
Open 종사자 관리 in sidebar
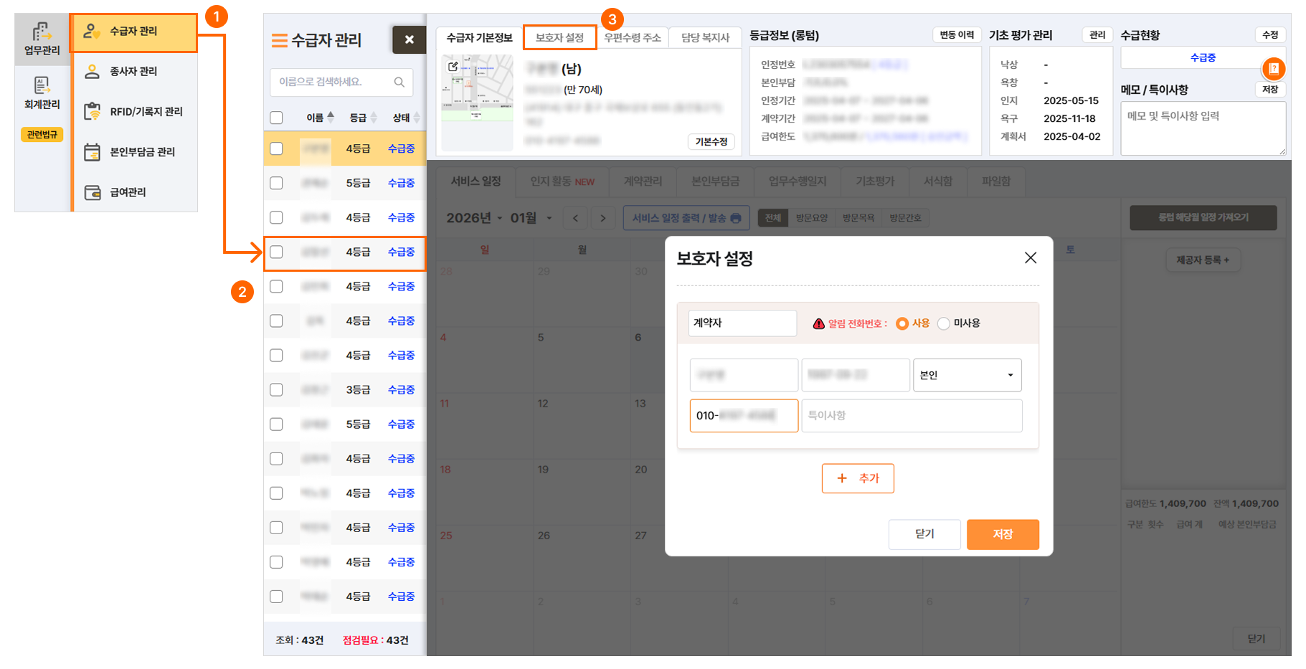pyautogui.click(x=133, y=72)
